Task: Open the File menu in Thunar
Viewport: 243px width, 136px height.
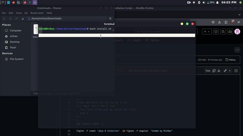Action: (x=4, y=13)
